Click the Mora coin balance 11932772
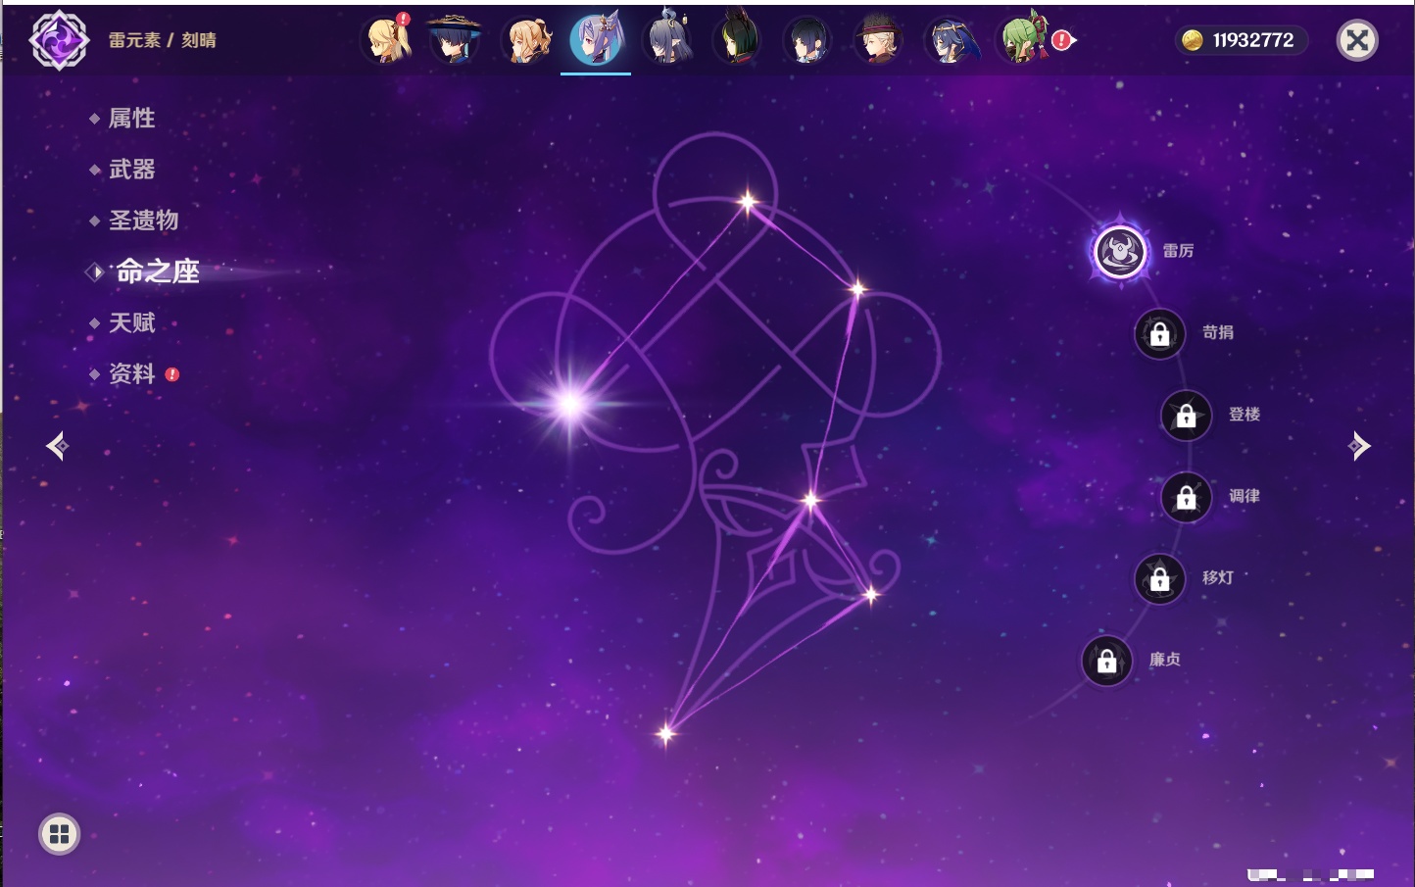 click(1241, 40)
